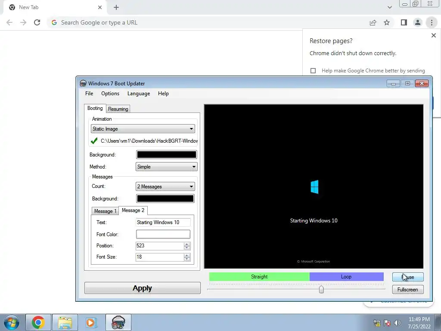Open Windows Explorer from the taskbar

coord(65,322)
